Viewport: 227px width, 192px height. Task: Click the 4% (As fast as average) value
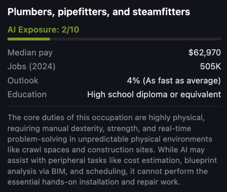[x=174, y=80]
